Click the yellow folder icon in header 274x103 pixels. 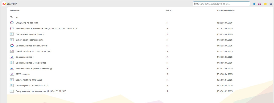click(265, 4)
